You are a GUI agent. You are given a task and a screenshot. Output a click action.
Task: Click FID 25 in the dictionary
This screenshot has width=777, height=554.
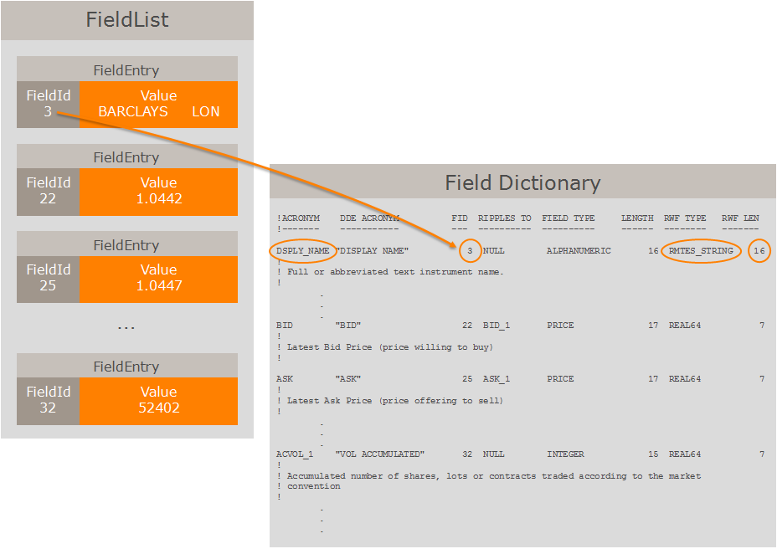click(467, 379)
